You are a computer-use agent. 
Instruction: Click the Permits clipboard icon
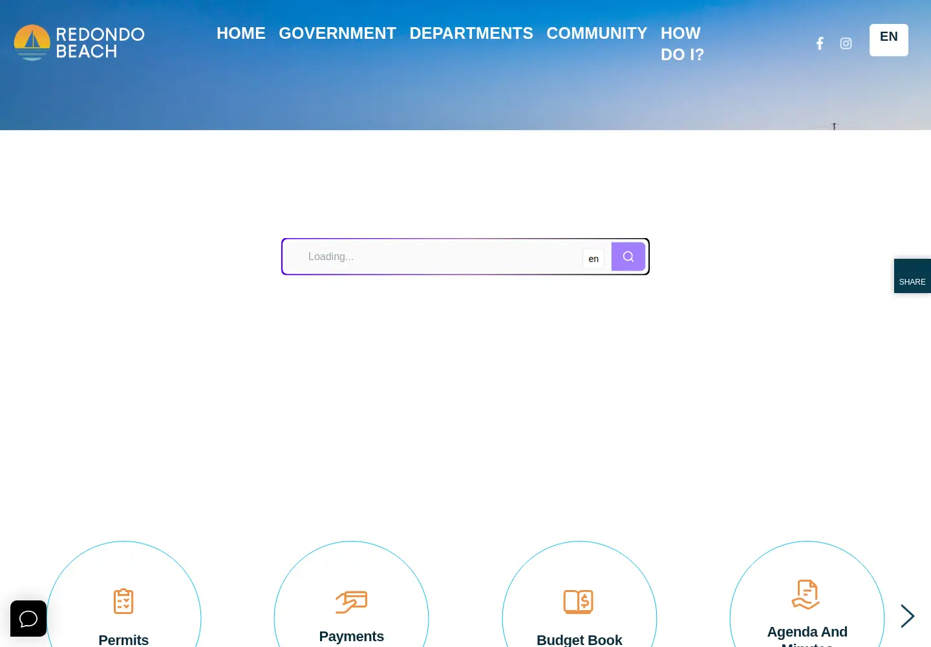click(123, 601)
